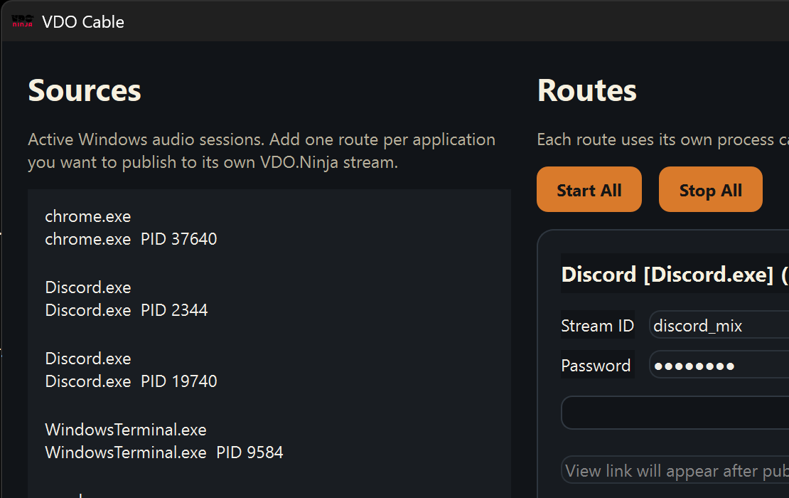Click the route process capture description text
The height and width of the screenshot is (498, 789).
click(x=661, y=139)
